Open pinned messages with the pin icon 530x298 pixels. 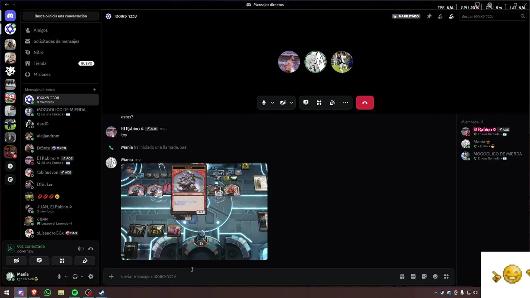429,16
